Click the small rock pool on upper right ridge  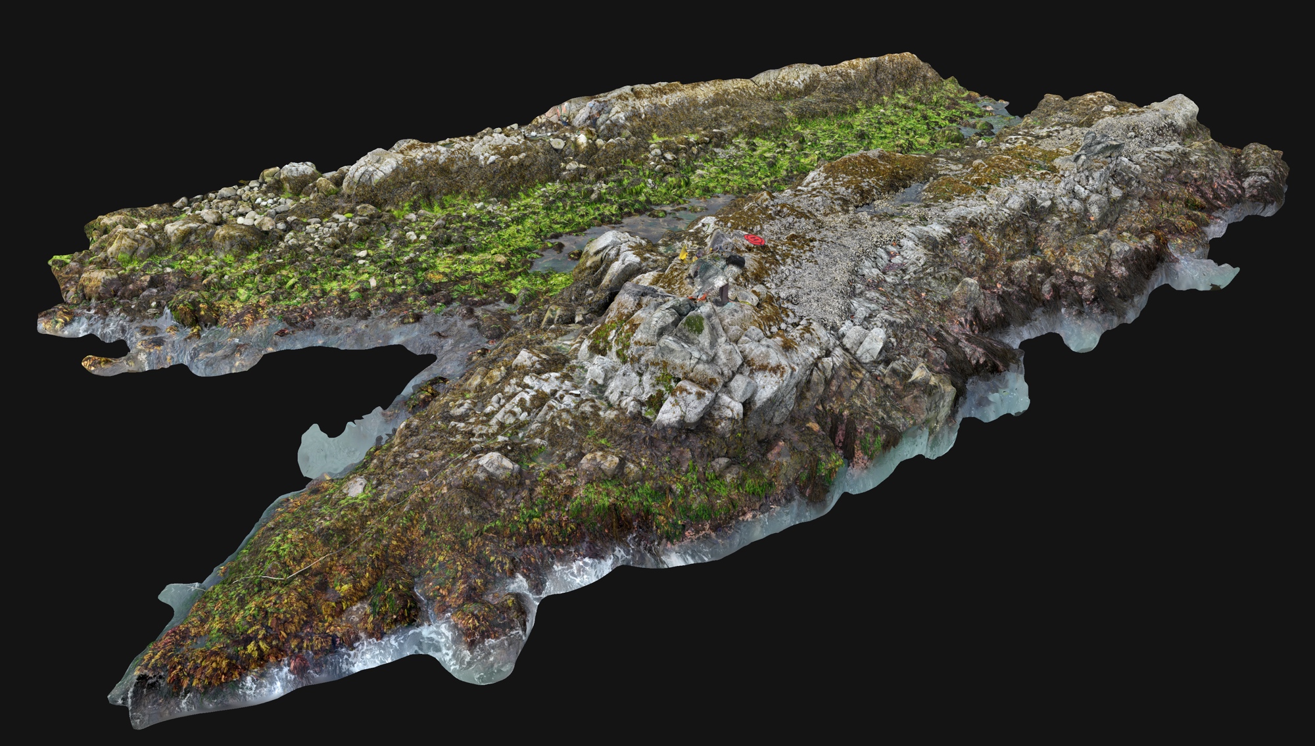pyautogui.click(x=911, y=191)
